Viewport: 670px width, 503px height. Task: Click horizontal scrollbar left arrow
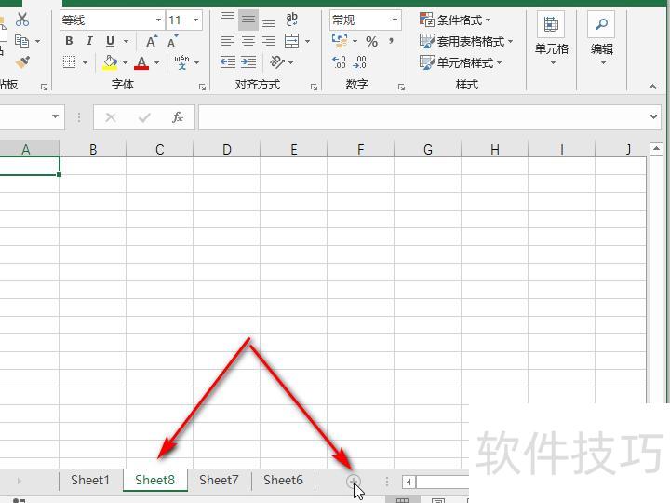pyautogui.click(x=409, y=483)
